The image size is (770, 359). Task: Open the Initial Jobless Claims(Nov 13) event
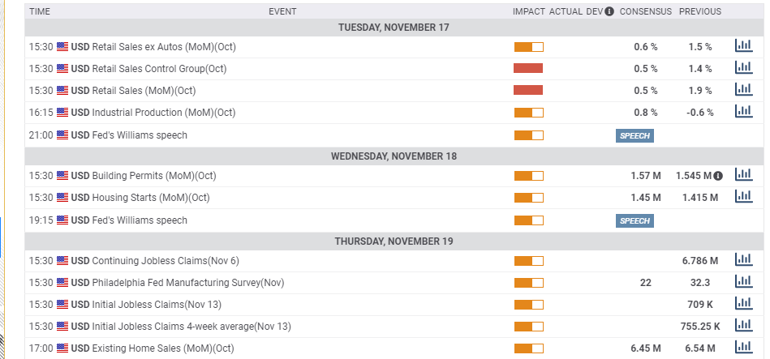coord(157,305)
